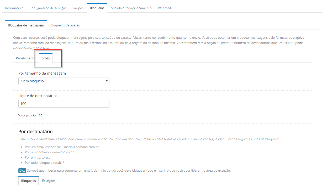Select top Bloqueios tab beside Grupos
This screenshot has height=186, width=322.
(97, 8)
